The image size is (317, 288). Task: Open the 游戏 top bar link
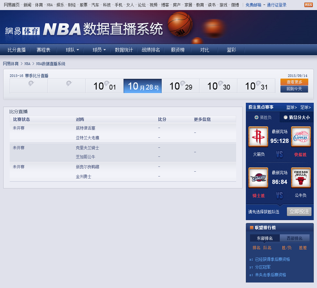point(223,5)
